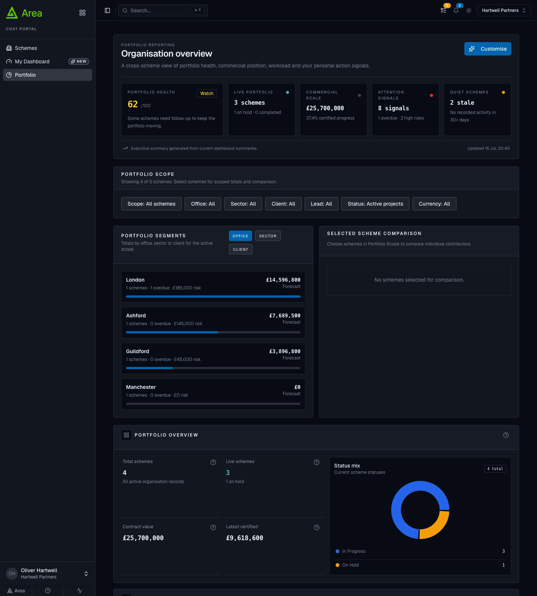
Task: Open the Area logo home
Action: (x=24, y=13)
